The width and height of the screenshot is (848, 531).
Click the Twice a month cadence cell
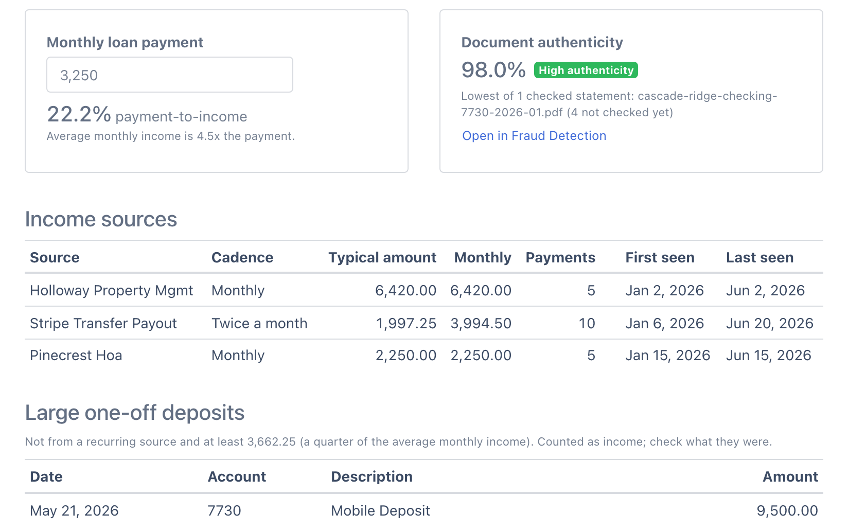(x=259, y=323)
